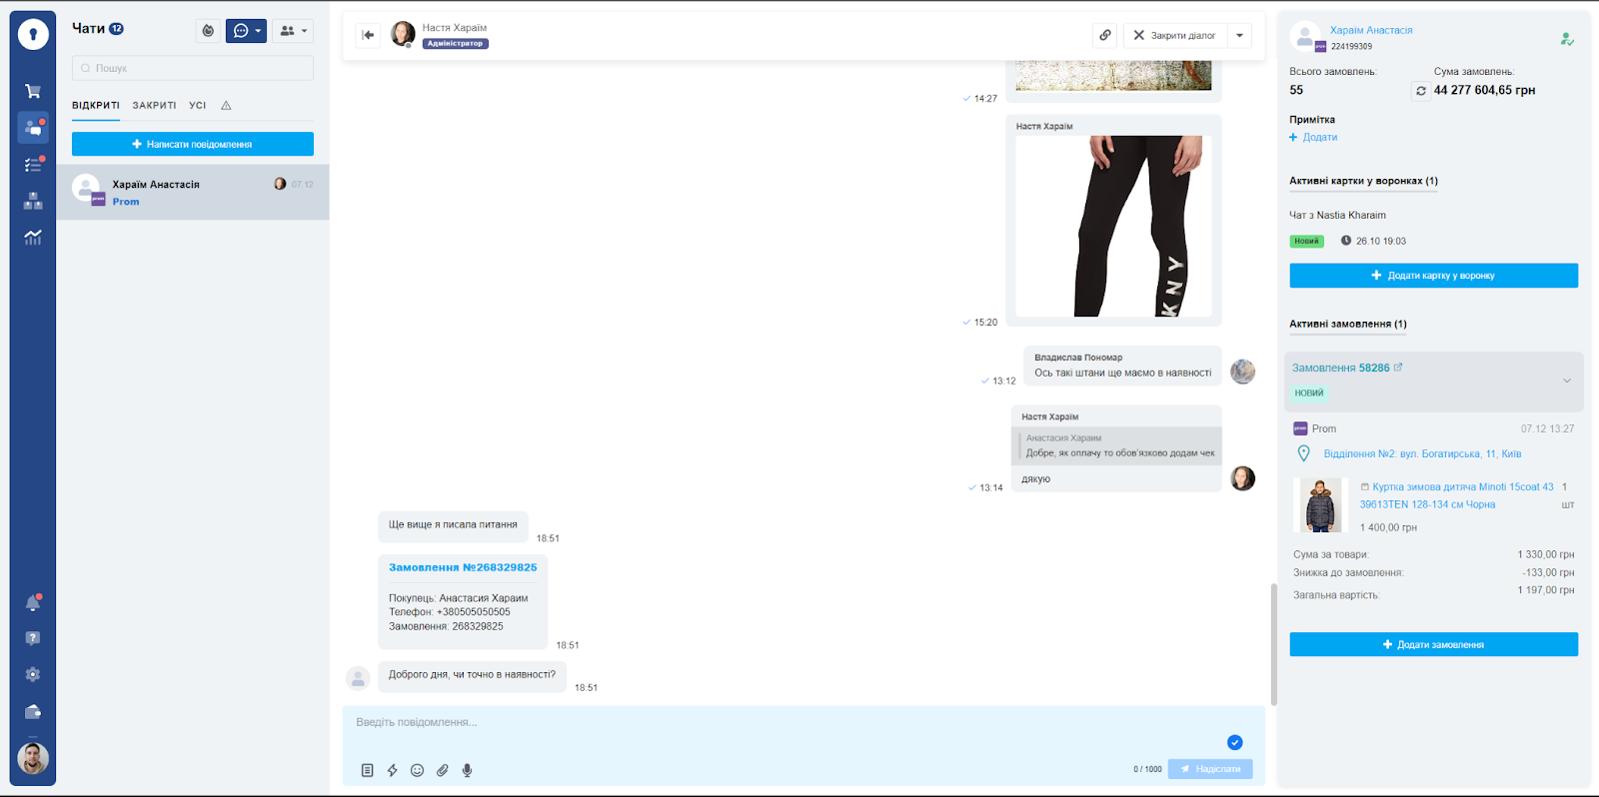1599x797 pixels.
Task: Open the tasks checklist icon in sidebar
Action: coord(33,165)
